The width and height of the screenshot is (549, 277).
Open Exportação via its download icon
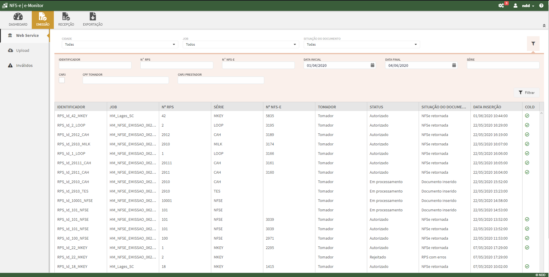pyautogui.click(x=92, y=17)
